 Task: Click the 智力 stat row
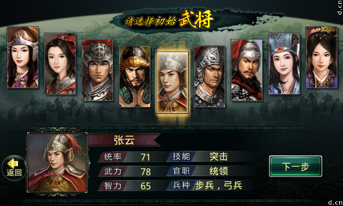click(132, 186)
